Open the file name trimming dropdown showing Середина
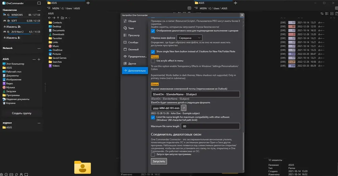Screen dimensions: 338x176 pos(190,38)
